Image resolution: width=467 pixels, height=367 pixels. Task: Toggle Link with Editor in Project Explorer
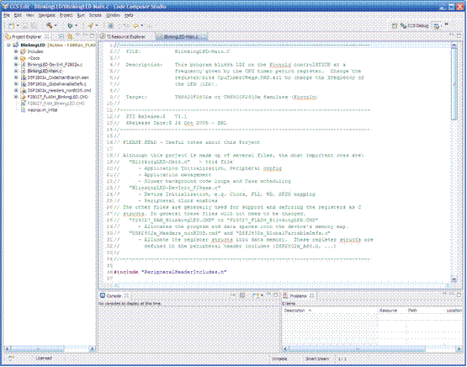pos(70,36)
